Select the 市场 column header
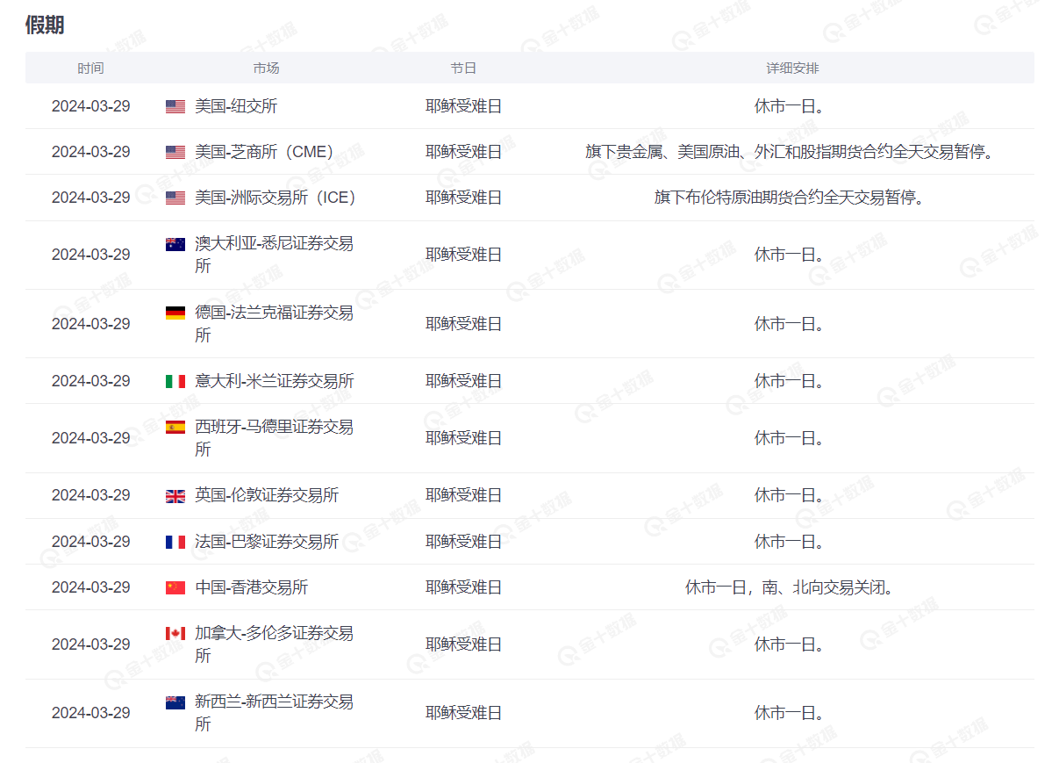Image resolution: width=1059 pixels, height=763 pixels. pyautogui.click(x=267, y=68)
